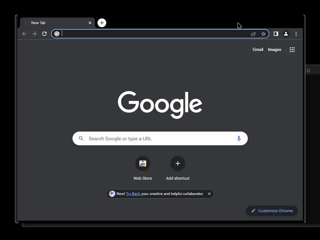
Task: Open the Web Store shortcut
Action: (142, 168)
